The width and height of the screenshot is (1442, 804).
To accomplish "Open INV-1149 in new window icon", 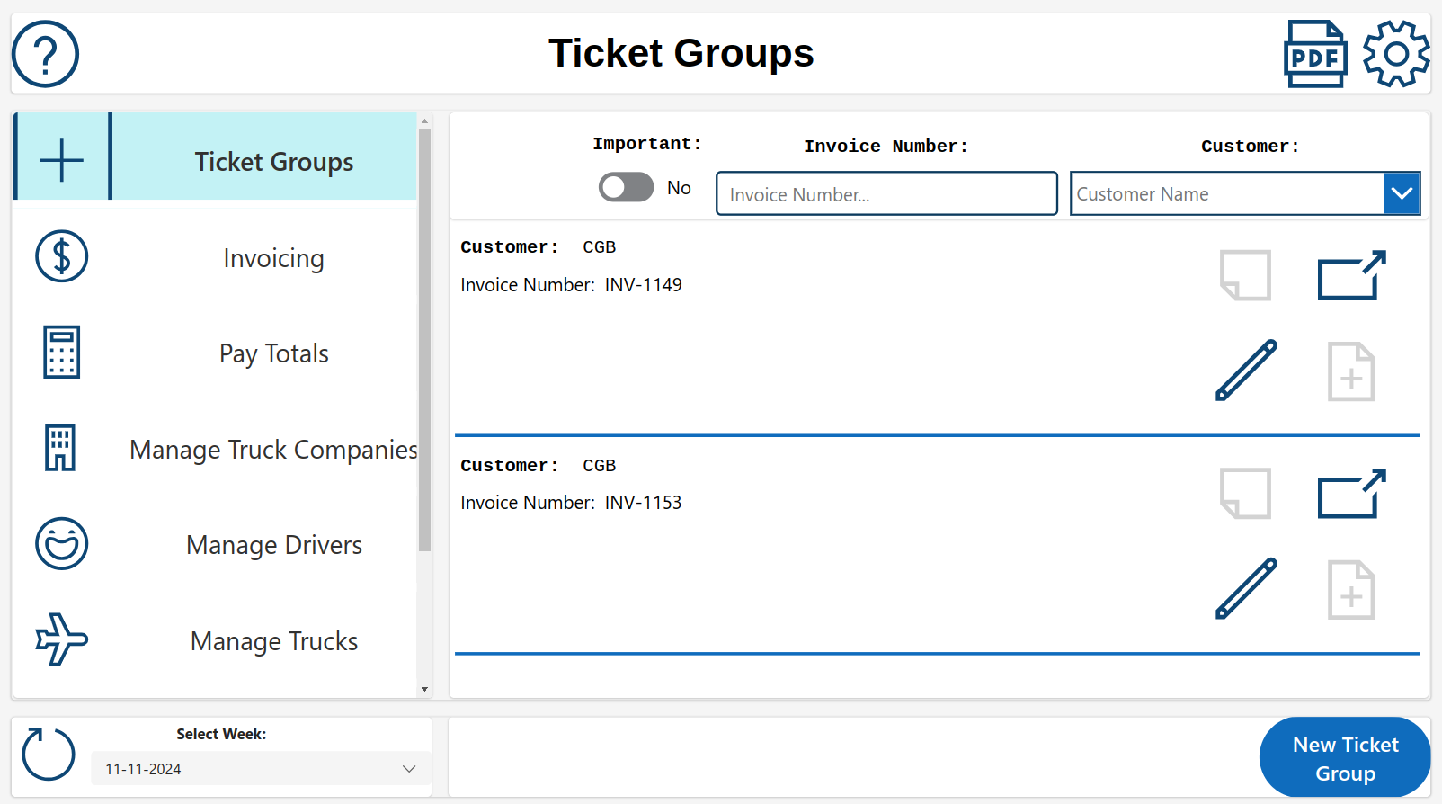I will pos(1351,275).
